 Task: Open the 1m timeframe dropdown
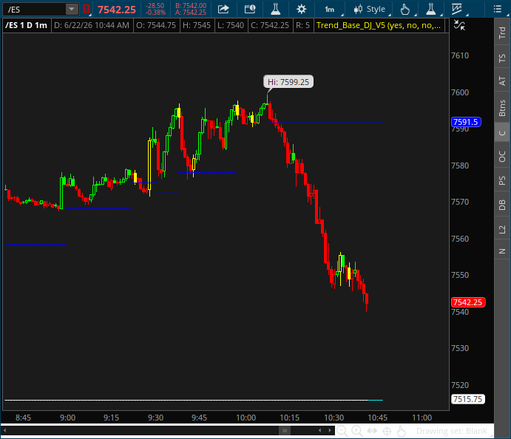tap(330, 10)
